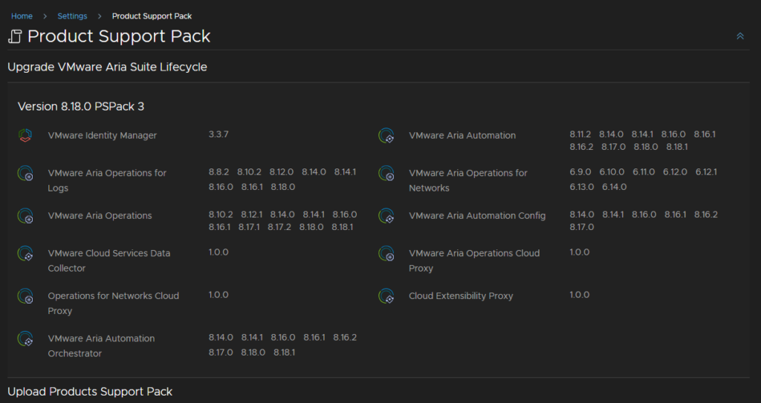The width and height of the screenshot is (761, 403).
Task: Click Identity Manager version 3.3.7
Action: tap(218, 134)
